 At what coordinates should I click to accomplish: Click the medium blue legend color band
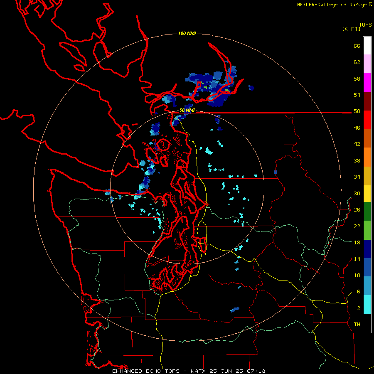[367, 267]
